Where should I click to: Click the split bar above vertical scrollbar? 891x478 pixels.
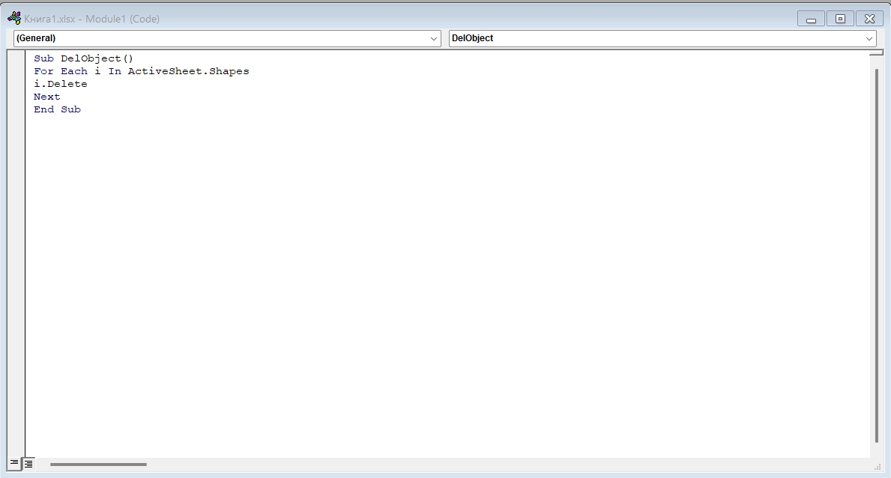click(x=876, y=54)
